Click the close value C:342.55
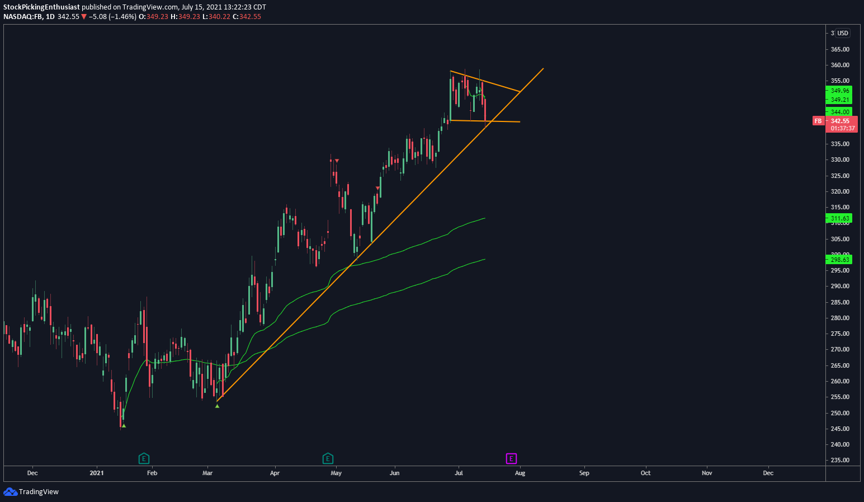The height and width of the screenshot is (502, 864). pyautogui.click(x=247, y=17)
